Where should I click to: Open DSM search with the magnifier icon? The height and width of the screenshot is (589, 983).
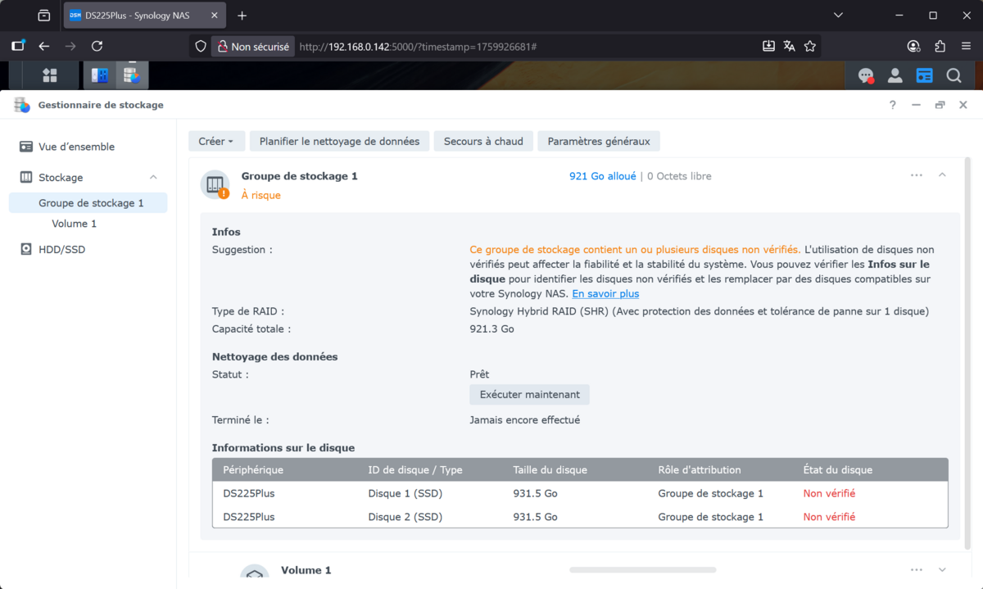pos(954,75)
